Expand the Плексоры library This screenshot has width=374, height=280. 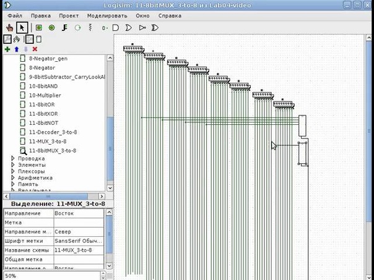pos(13,171)
